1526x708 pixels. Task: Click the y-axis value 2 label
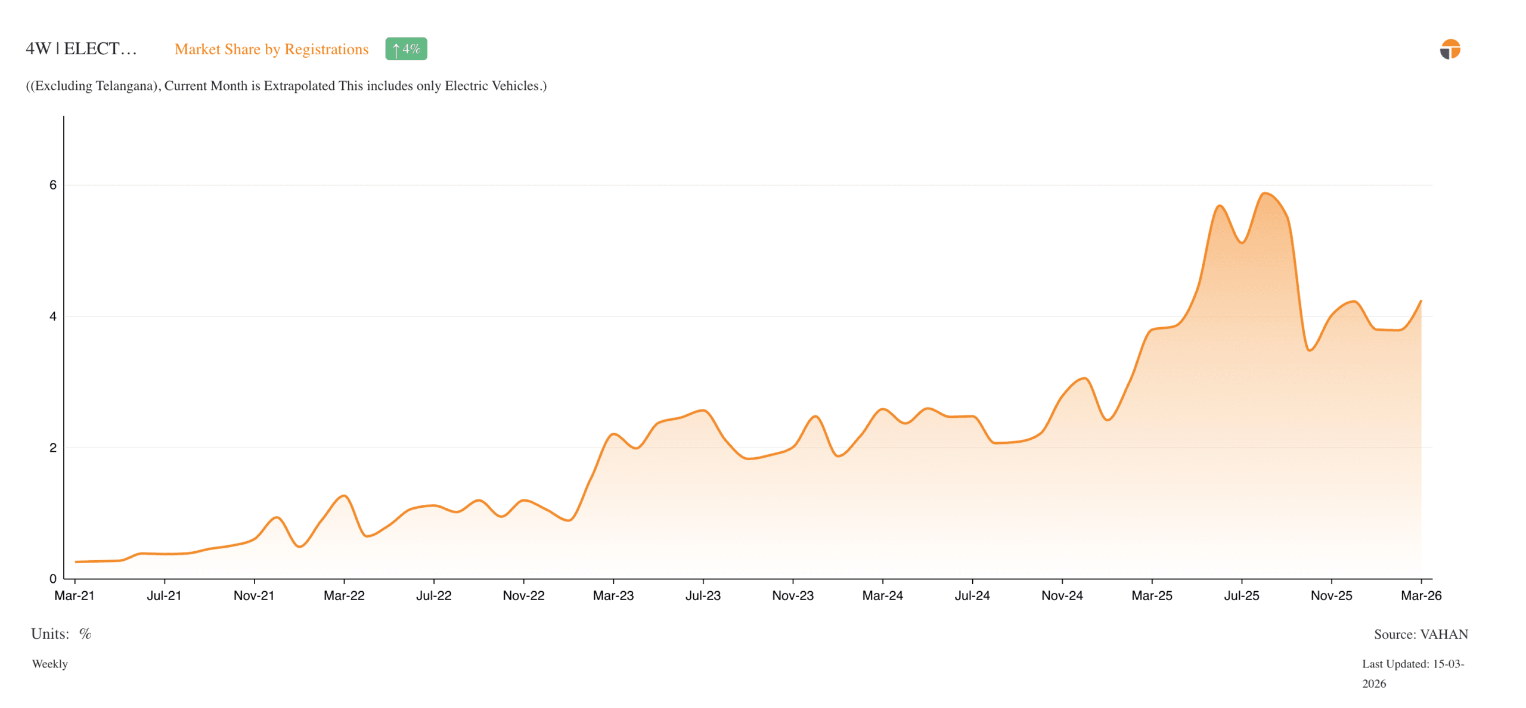pyautogui.click(x=53, y=448)
